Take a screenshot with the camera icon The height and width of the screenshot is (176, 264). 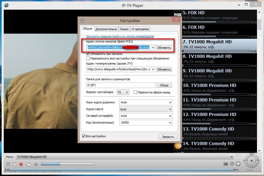pos(226,164)
